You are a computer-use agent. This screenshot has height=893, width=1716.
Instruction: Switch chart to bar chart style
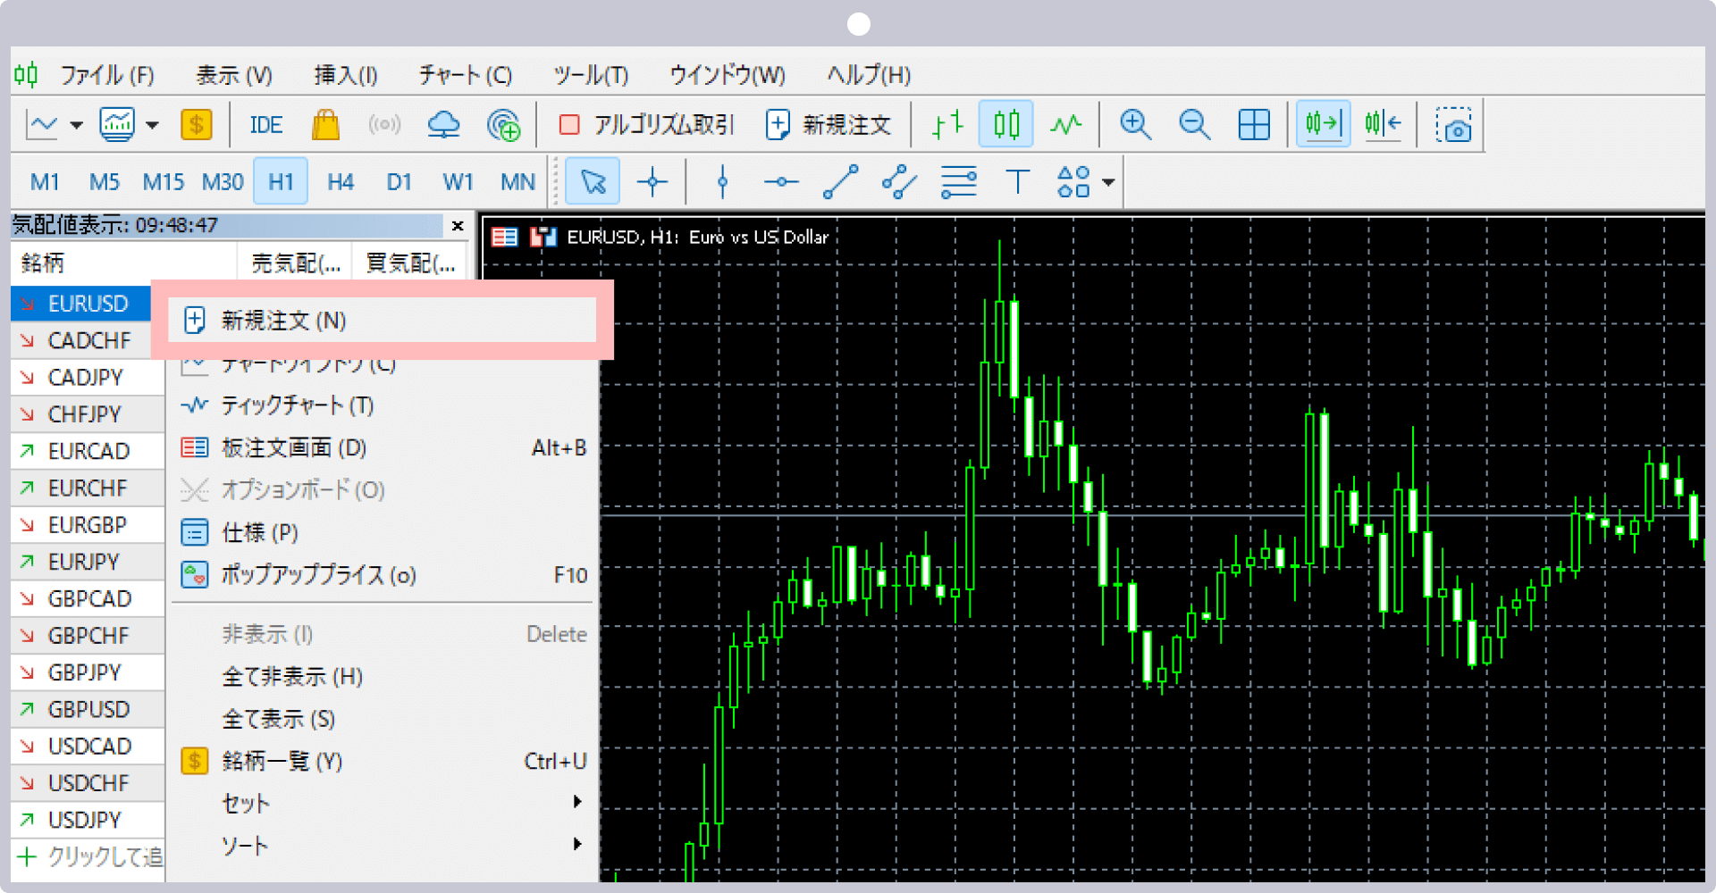tap(947, 125)
